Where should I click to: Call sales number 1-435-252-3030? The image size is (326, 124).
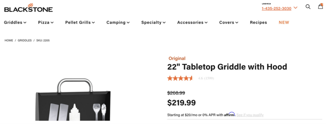click(276, 9)
